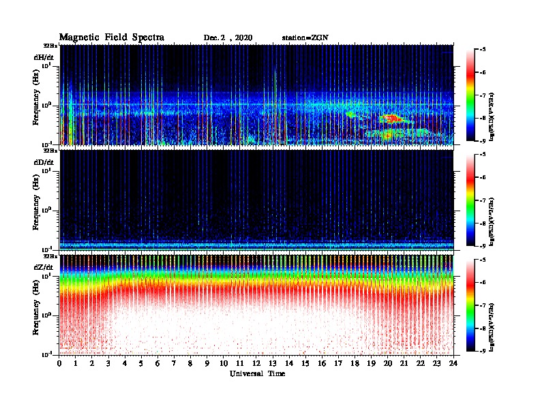Click hour 21 tick label on Universal Time axis
540x417 pixels.
click(404, 363)
